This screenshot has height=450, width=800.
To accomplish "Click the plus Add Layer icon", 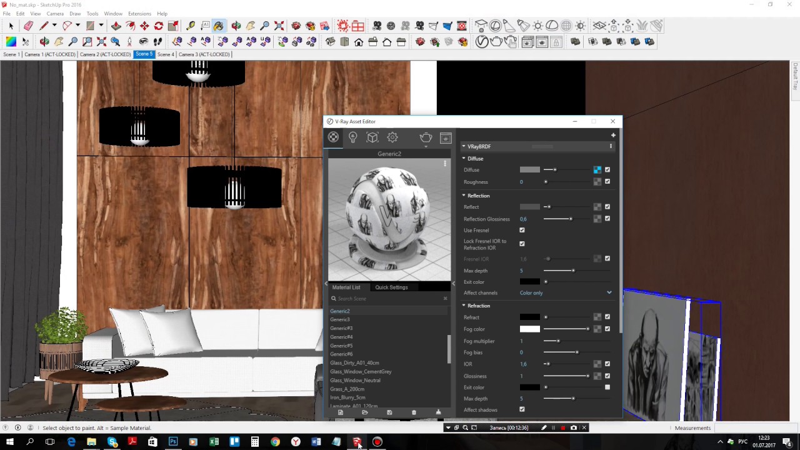I will [613, 135].
